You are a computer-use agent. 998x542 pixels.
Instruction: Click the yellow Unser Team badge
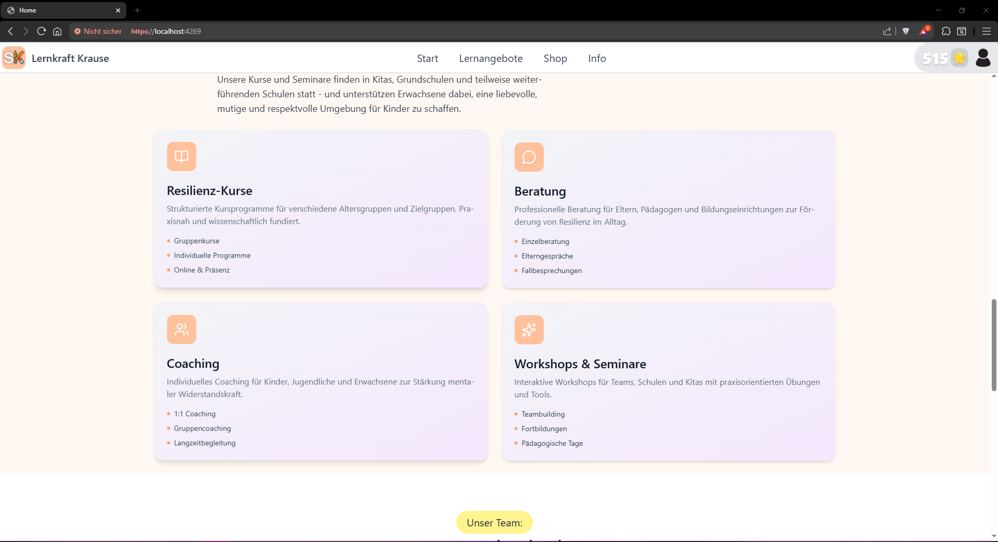point(494,522)
